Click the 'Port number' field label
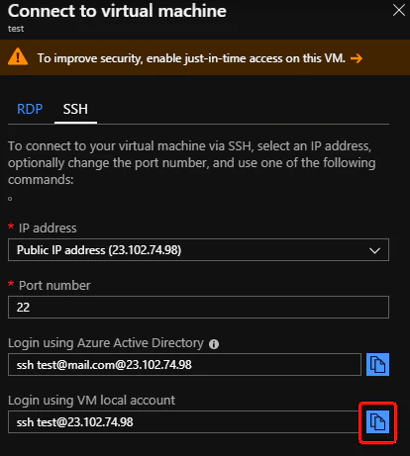This screenshot has height=456, width=410. click(54, 285)
